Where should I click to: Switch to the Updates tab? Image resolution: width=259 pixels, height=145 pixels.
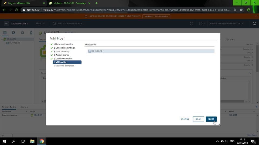pos(230,39)
